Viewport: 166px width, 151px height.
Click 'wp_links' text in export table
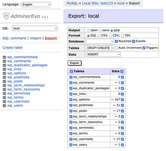[x=79, y=94]
